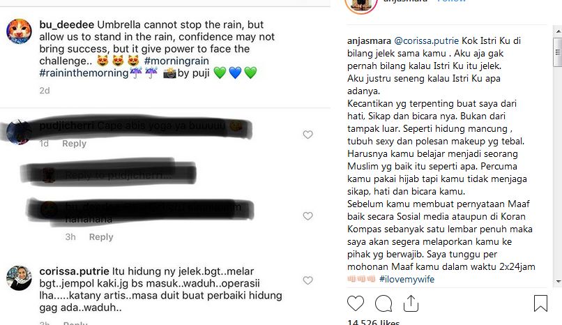Open the @corissa.putrie mention in caption

point(427,41)
